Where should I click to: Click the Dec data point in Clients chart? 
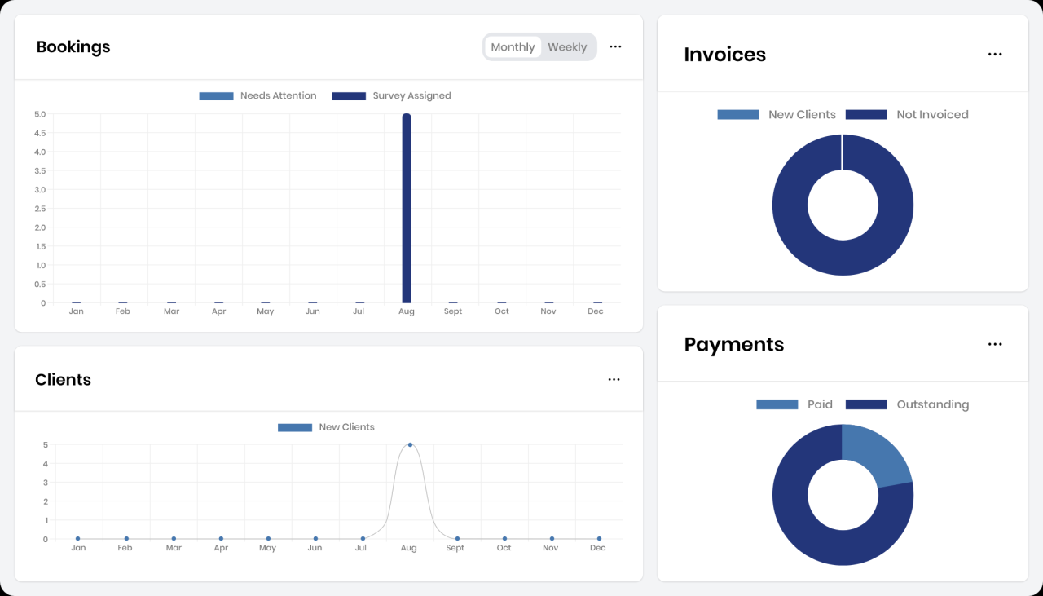point(599,539)
